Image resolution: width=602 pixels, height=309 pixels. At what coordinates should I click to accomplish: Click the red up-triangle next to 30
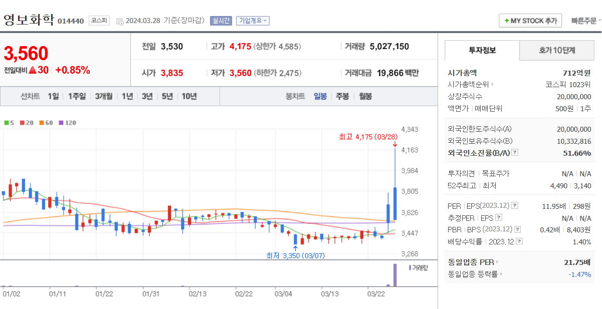(x=33, y=70)
